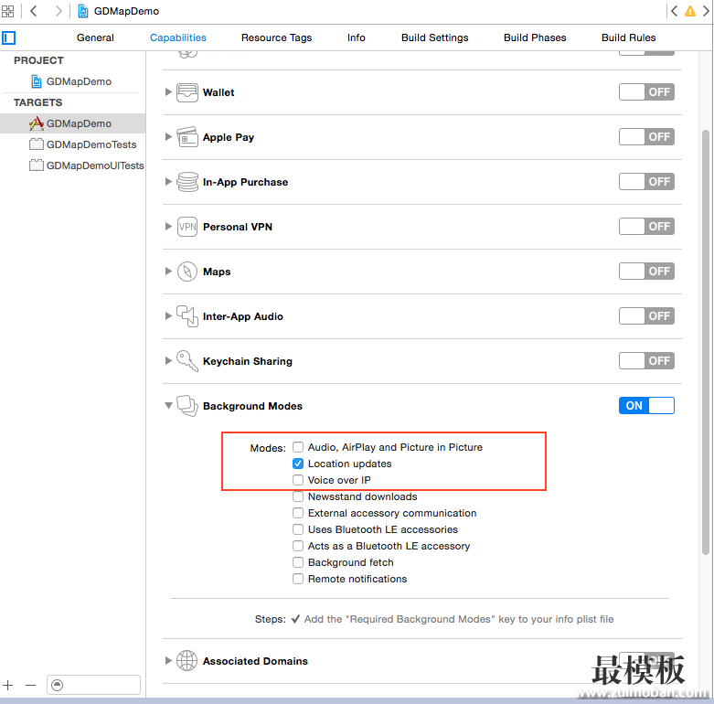Expand the Inter-App Audio section
Viewport: 714px width, 704px height.
tap(168, 315)
